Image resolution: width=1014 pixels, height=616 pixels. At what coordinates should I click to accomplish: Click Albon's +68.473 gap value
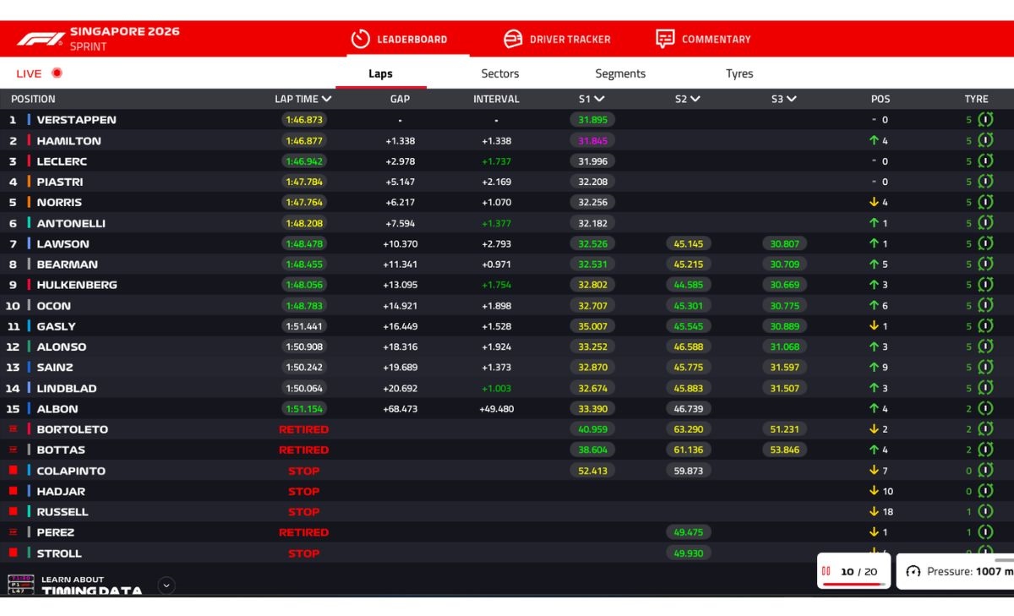click(x=400, y=409)
